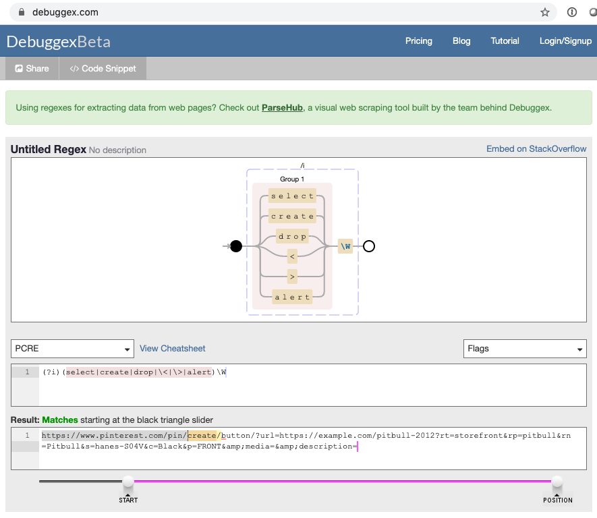Open the Pricing page
The height and width of the screenshot is (518, 597).
(418, 41)
